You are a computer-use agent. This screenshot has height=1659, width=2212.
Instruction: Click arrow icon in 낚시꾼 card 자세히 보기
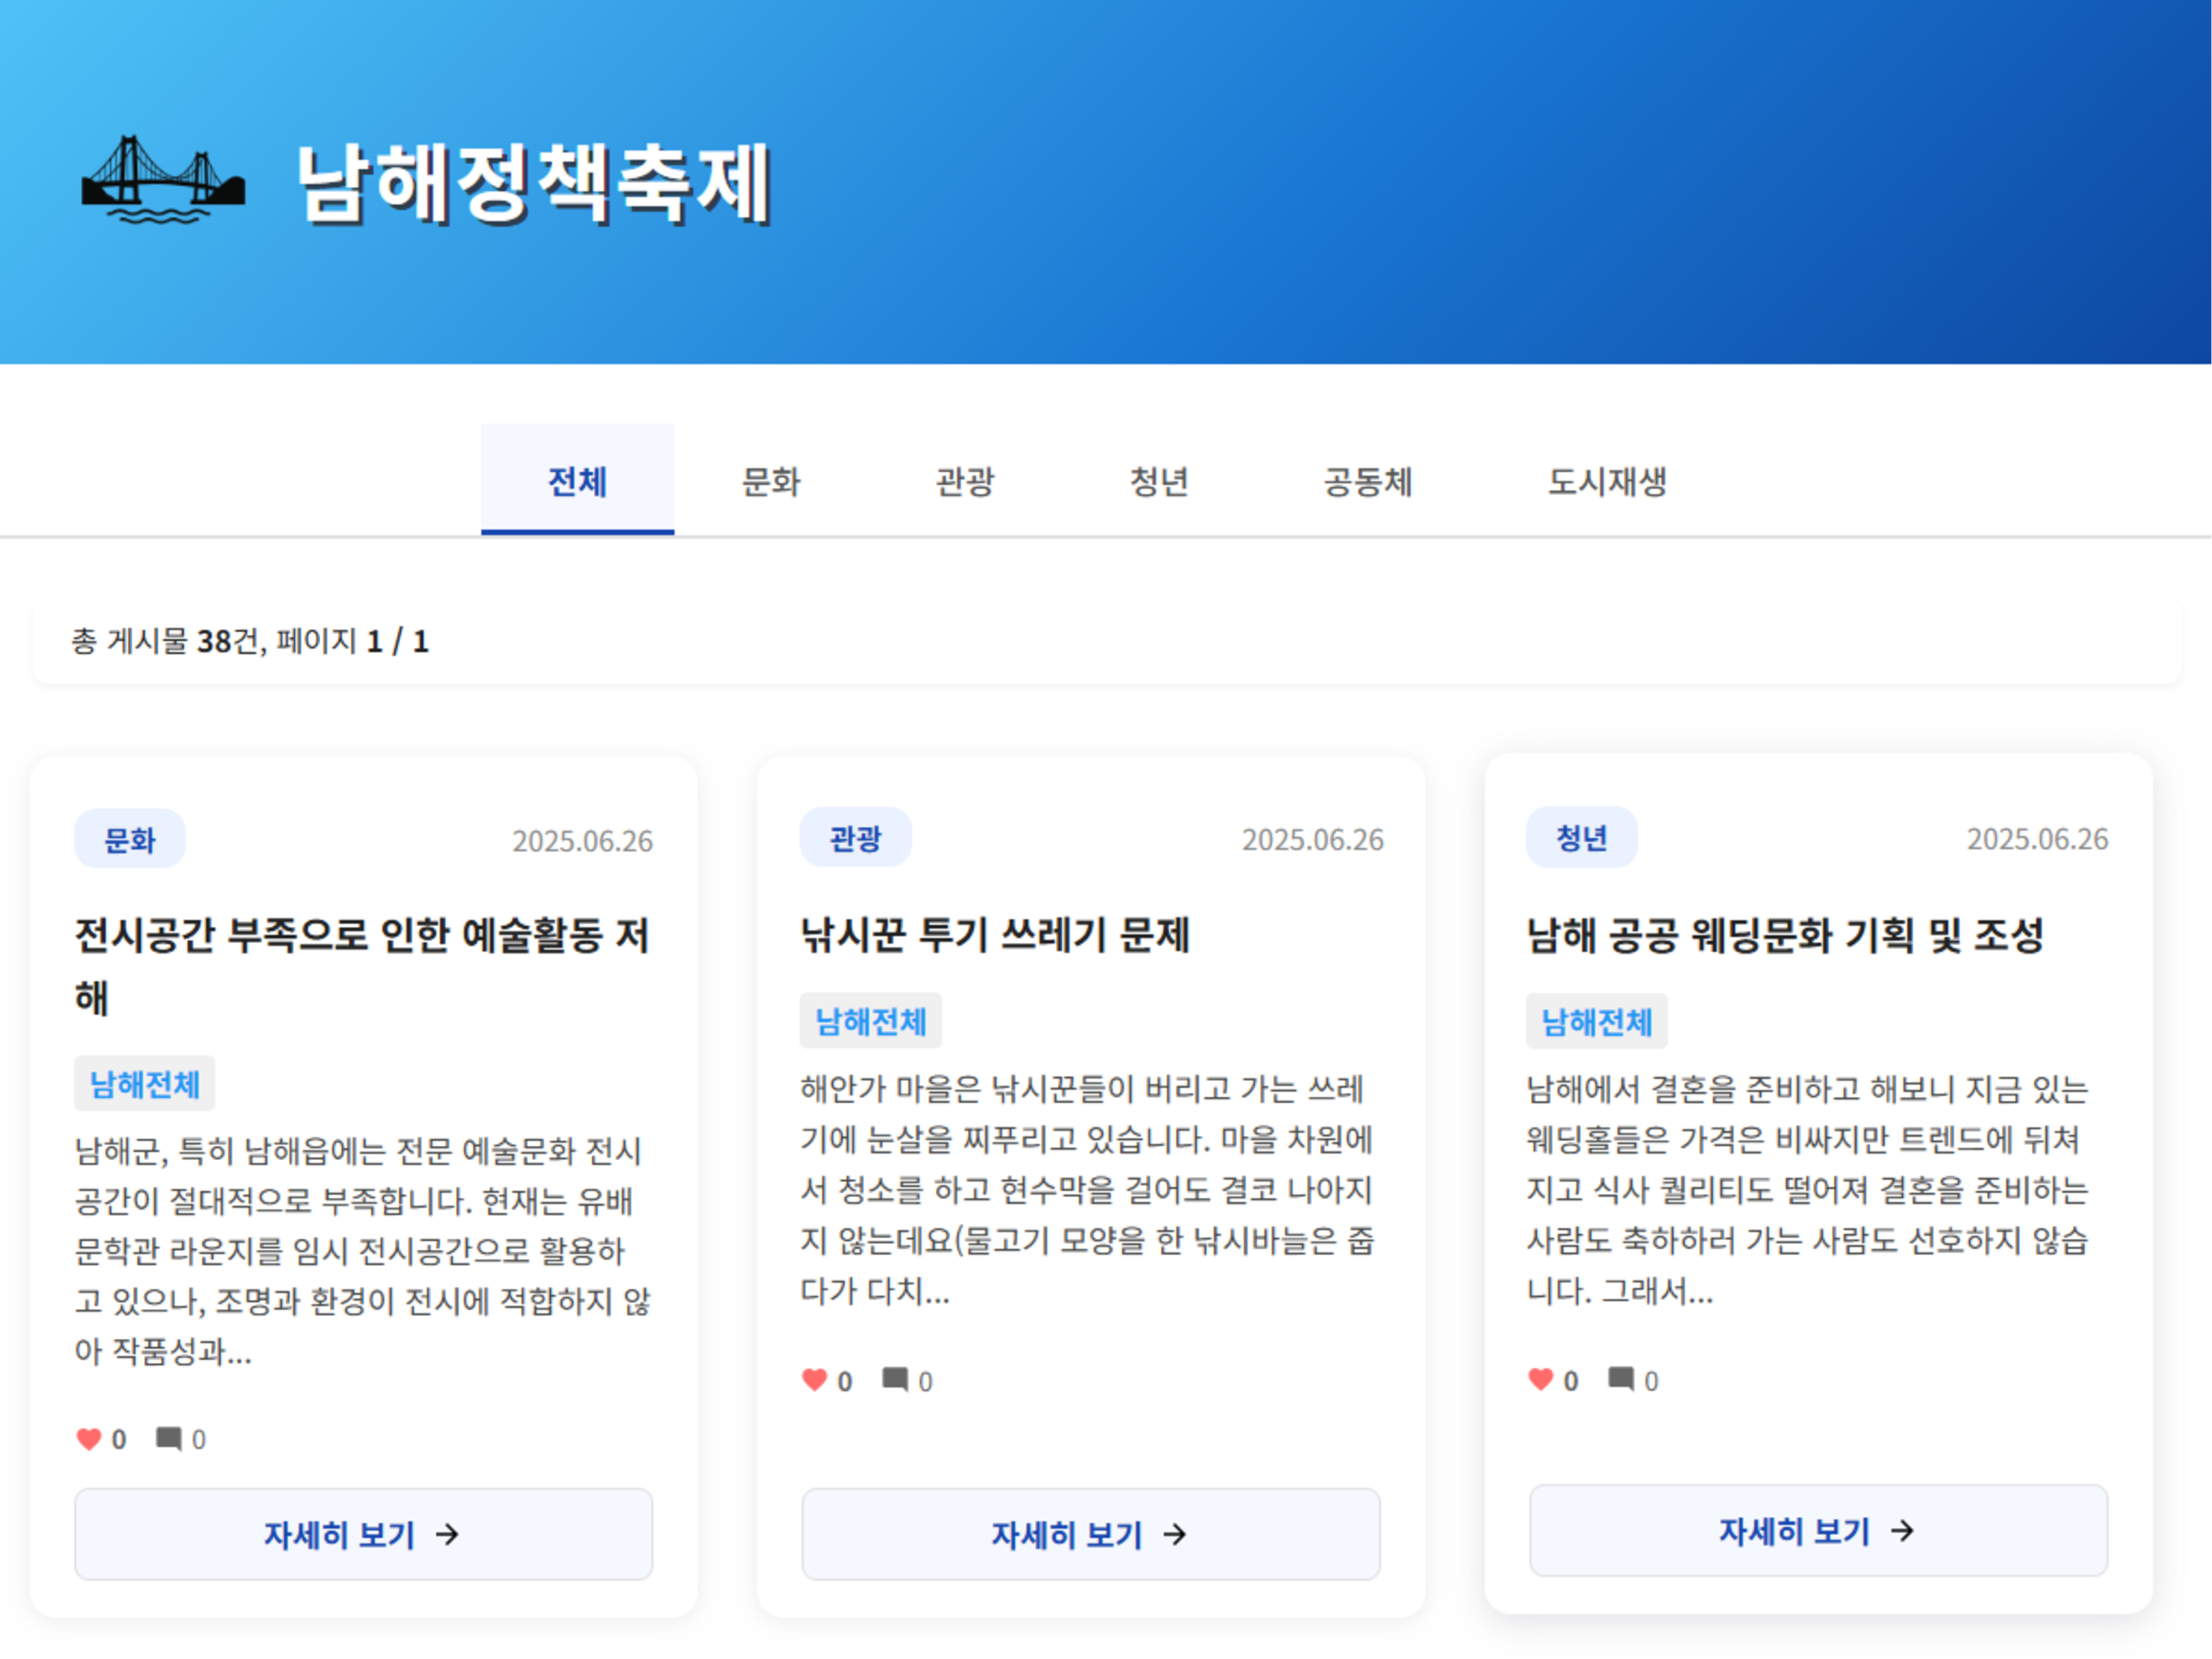pos(1175,1534)
